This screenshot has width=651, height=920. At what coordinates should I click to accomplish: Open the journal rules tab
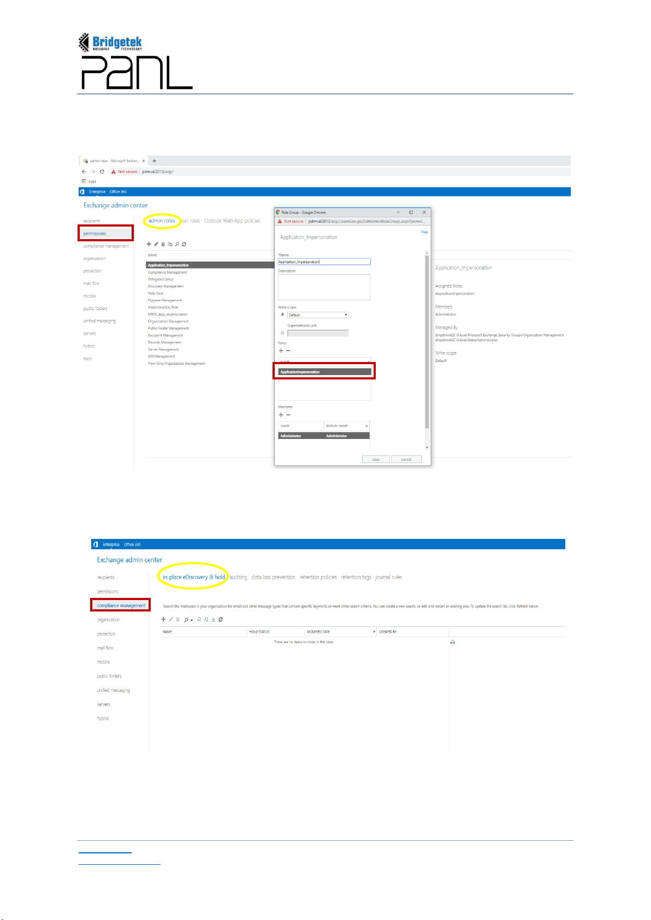pos(389,577)
